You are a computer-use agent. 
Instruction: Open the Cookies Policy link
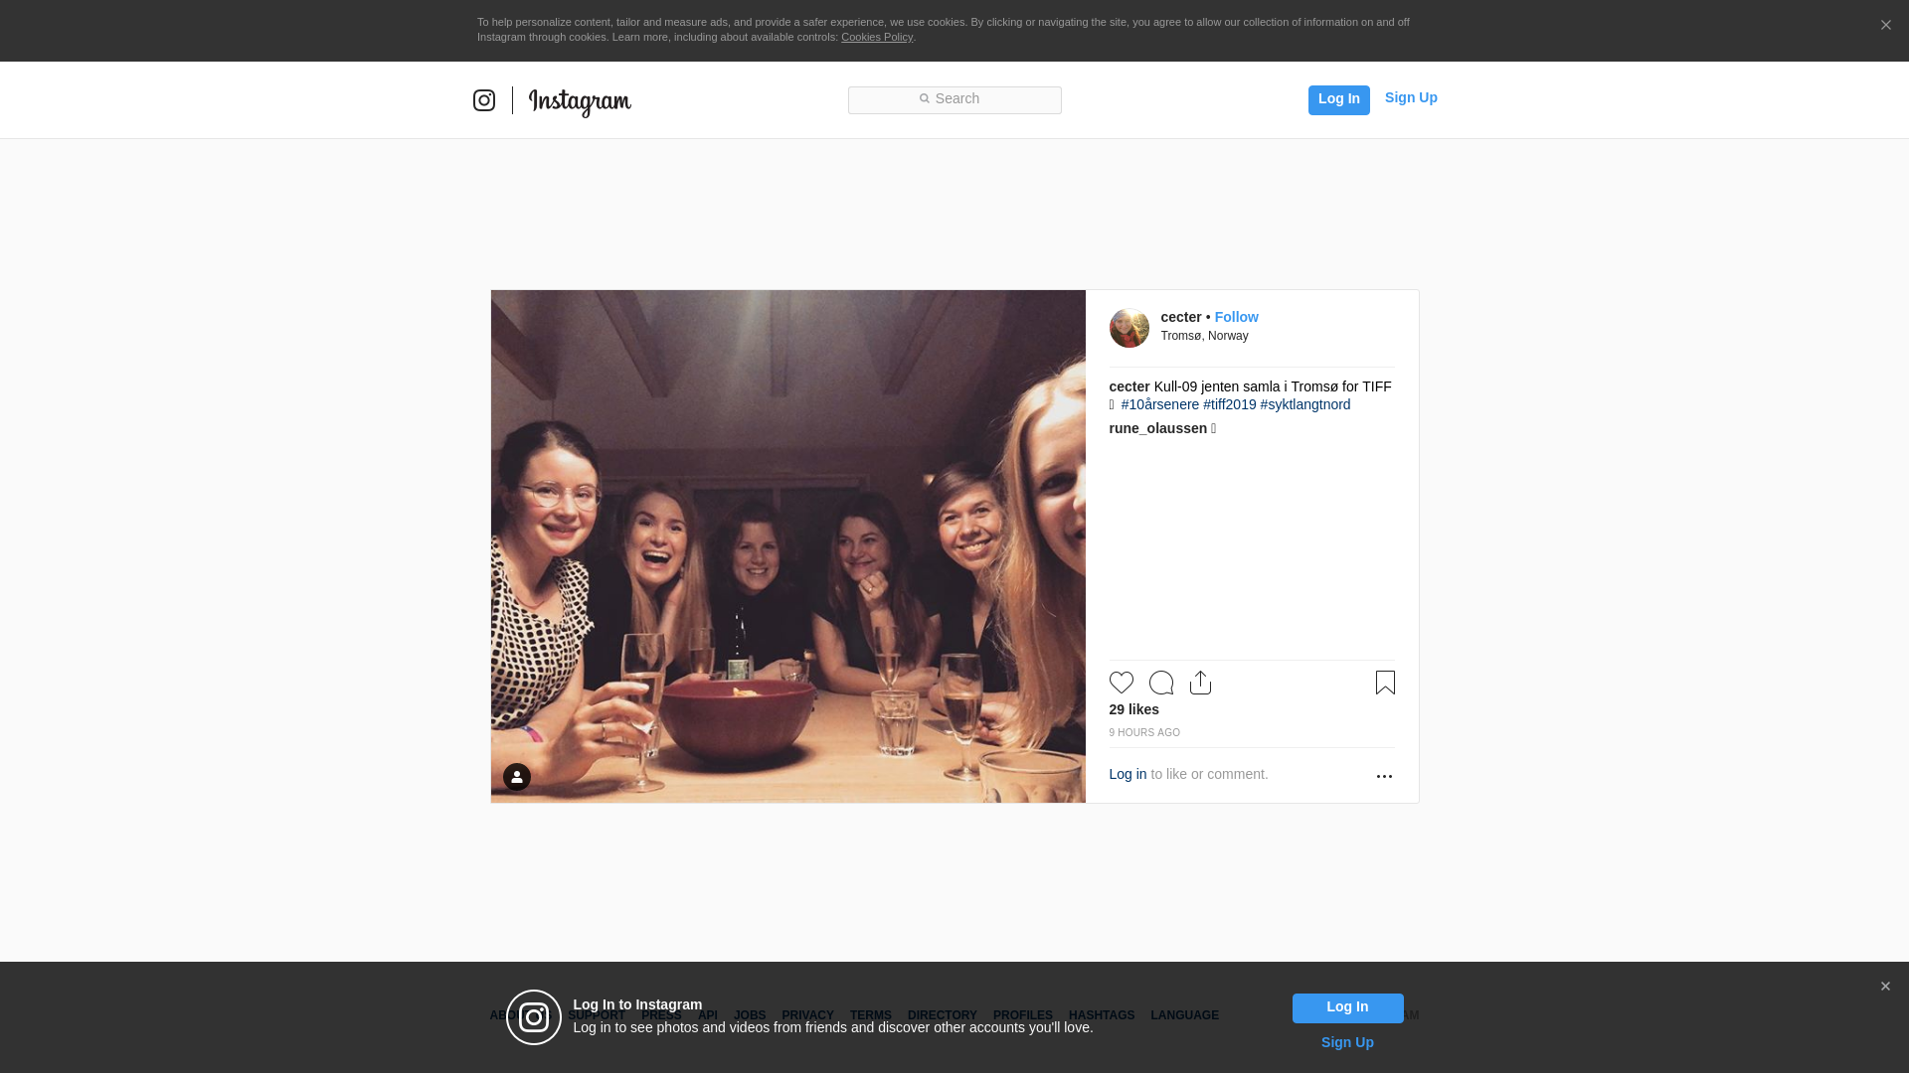(x=876, y=37)
